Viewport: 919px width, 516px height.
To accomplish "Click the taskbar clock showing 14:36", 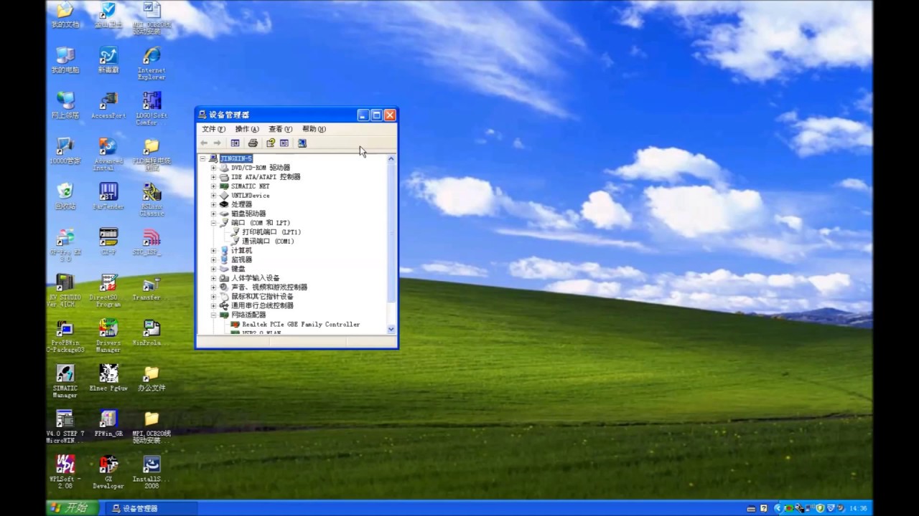I will point(858,509).
